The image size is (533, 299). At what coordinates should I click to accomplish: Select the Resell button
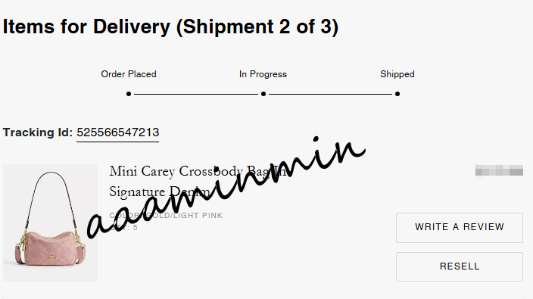[x=460, y=266]
